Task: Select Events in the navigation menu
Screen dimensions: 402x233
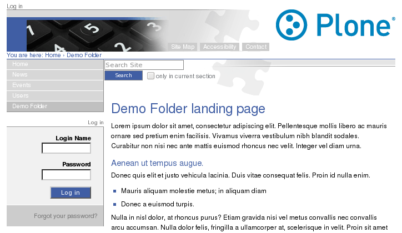Action: click(x=55, y=85)
